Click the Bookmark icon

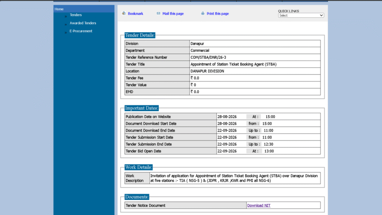[124, 13]
